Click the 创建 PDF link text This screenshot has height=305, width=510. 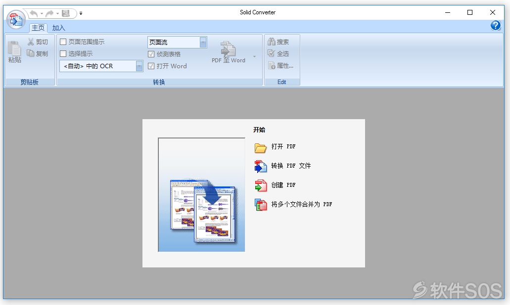[x=283, y=185]
